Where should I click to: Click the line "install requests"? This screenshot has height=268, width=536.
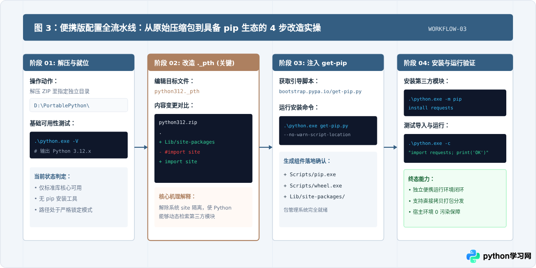pos(431,108)
